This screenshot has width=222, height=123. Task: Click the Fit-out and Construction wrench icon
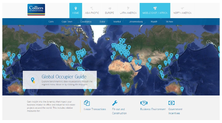tap(115, 103)
